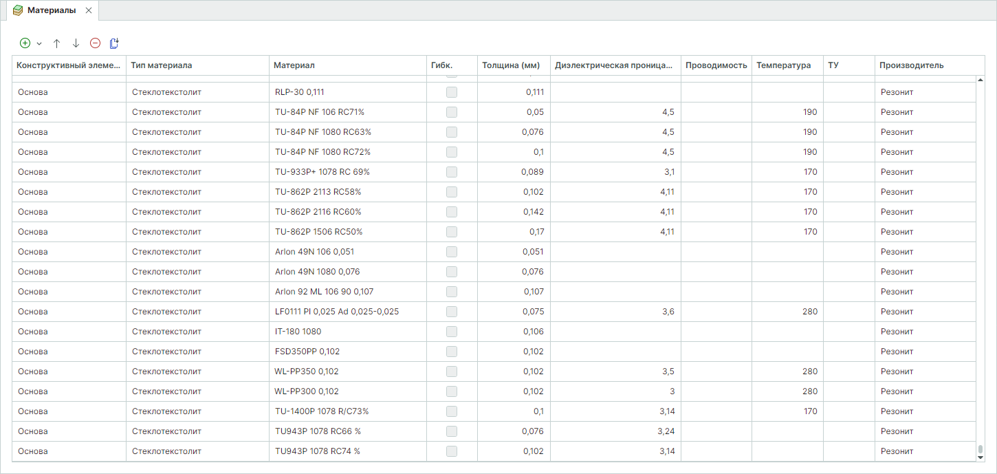This screenshot has height=474, width=997.
Task: Click the Материалы tab book icon
Action: (x=18, y=10)
